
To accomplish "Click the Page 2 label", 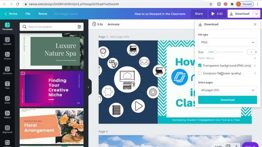I will (103, 131).
